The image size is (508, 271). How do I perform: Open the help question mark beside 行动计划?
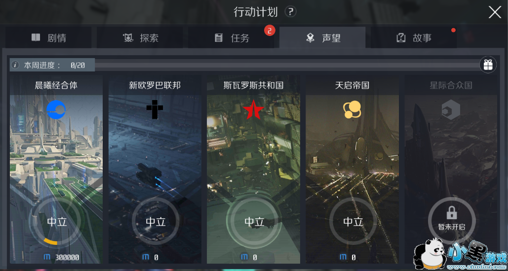290,12
